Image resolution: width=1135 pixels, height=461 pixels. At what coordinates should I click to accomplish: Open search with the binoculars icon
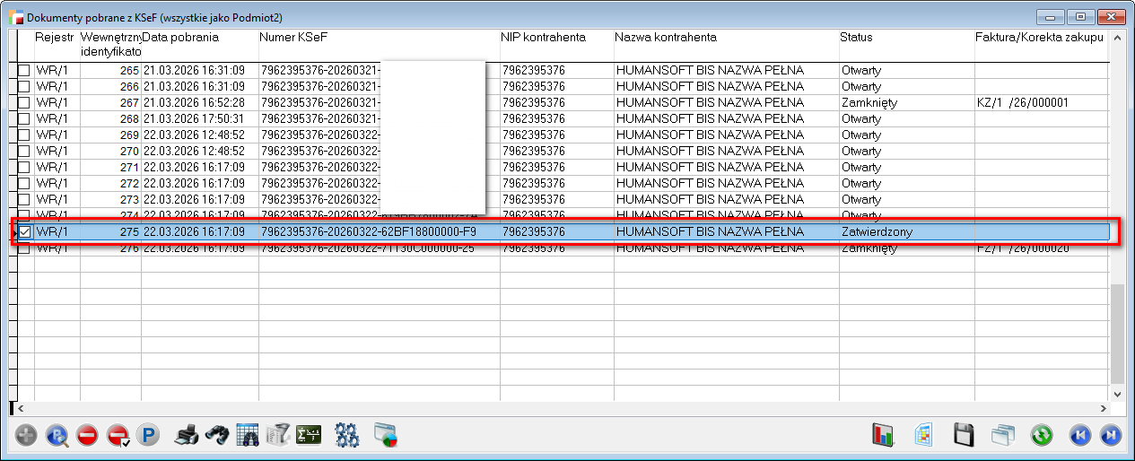(216, 436)
